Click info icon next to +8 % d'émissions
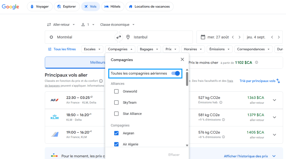 223,137
